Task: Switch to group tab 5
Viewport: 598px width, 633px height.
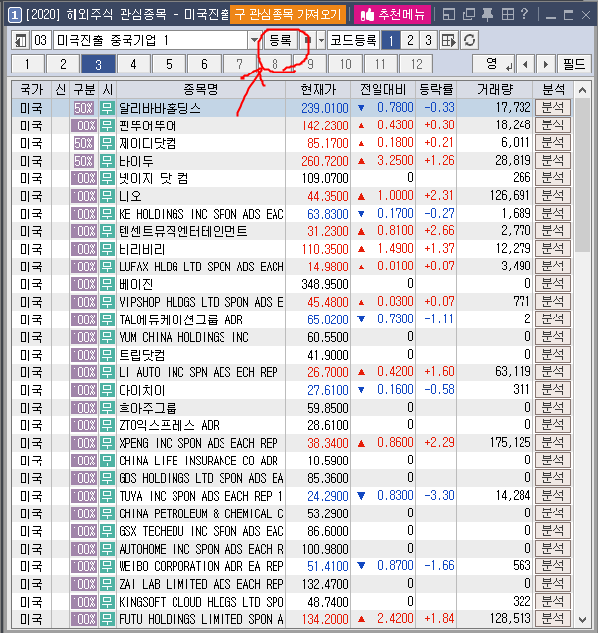Action: [169, 64]
